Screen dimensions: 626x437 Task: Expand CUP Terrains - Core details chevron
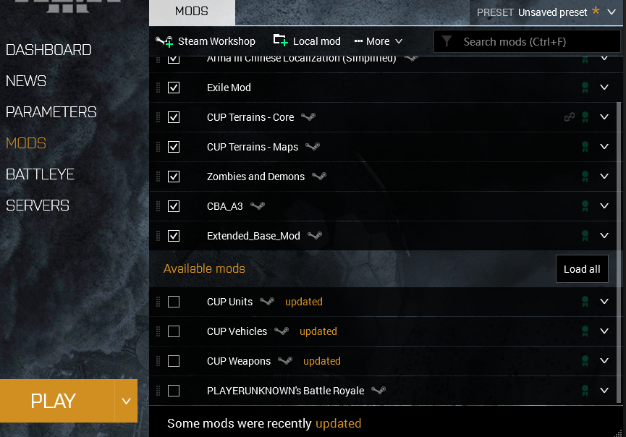604,116
